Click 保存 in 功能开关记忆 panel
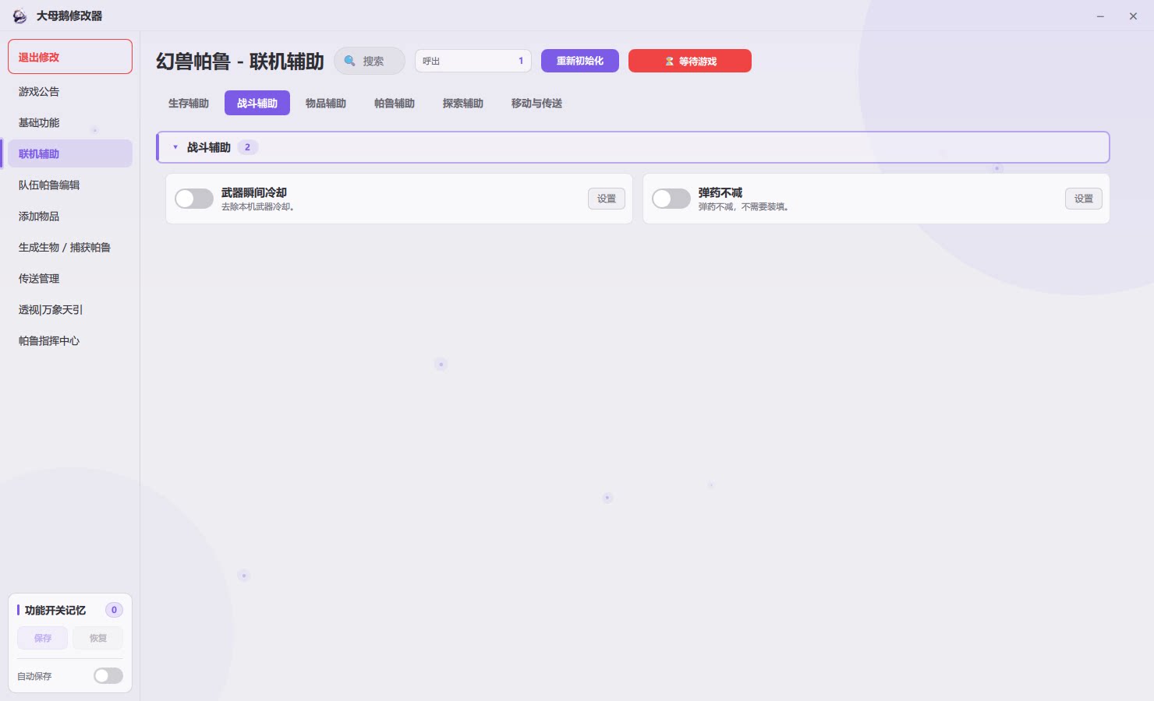The width and height of the screenshot is (1154, 701). [x=43, y=638]
